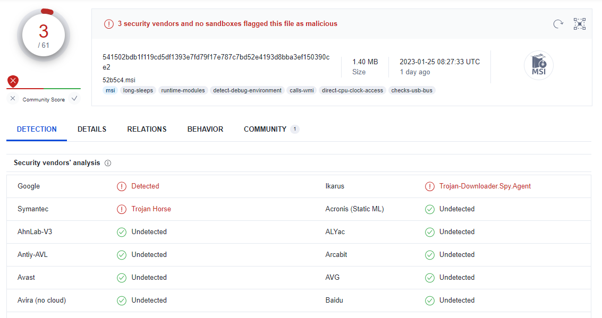
Task: Click the MSI file type icon
Action: pos(539,66)
